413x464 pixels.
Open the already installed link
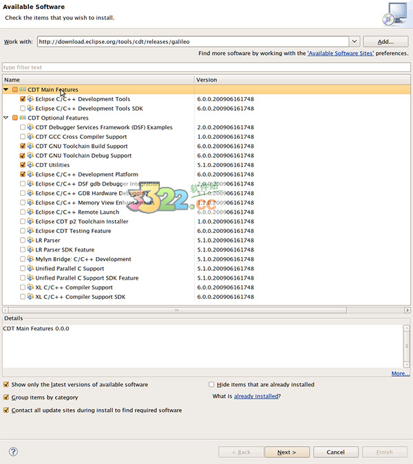click(256, 396)
